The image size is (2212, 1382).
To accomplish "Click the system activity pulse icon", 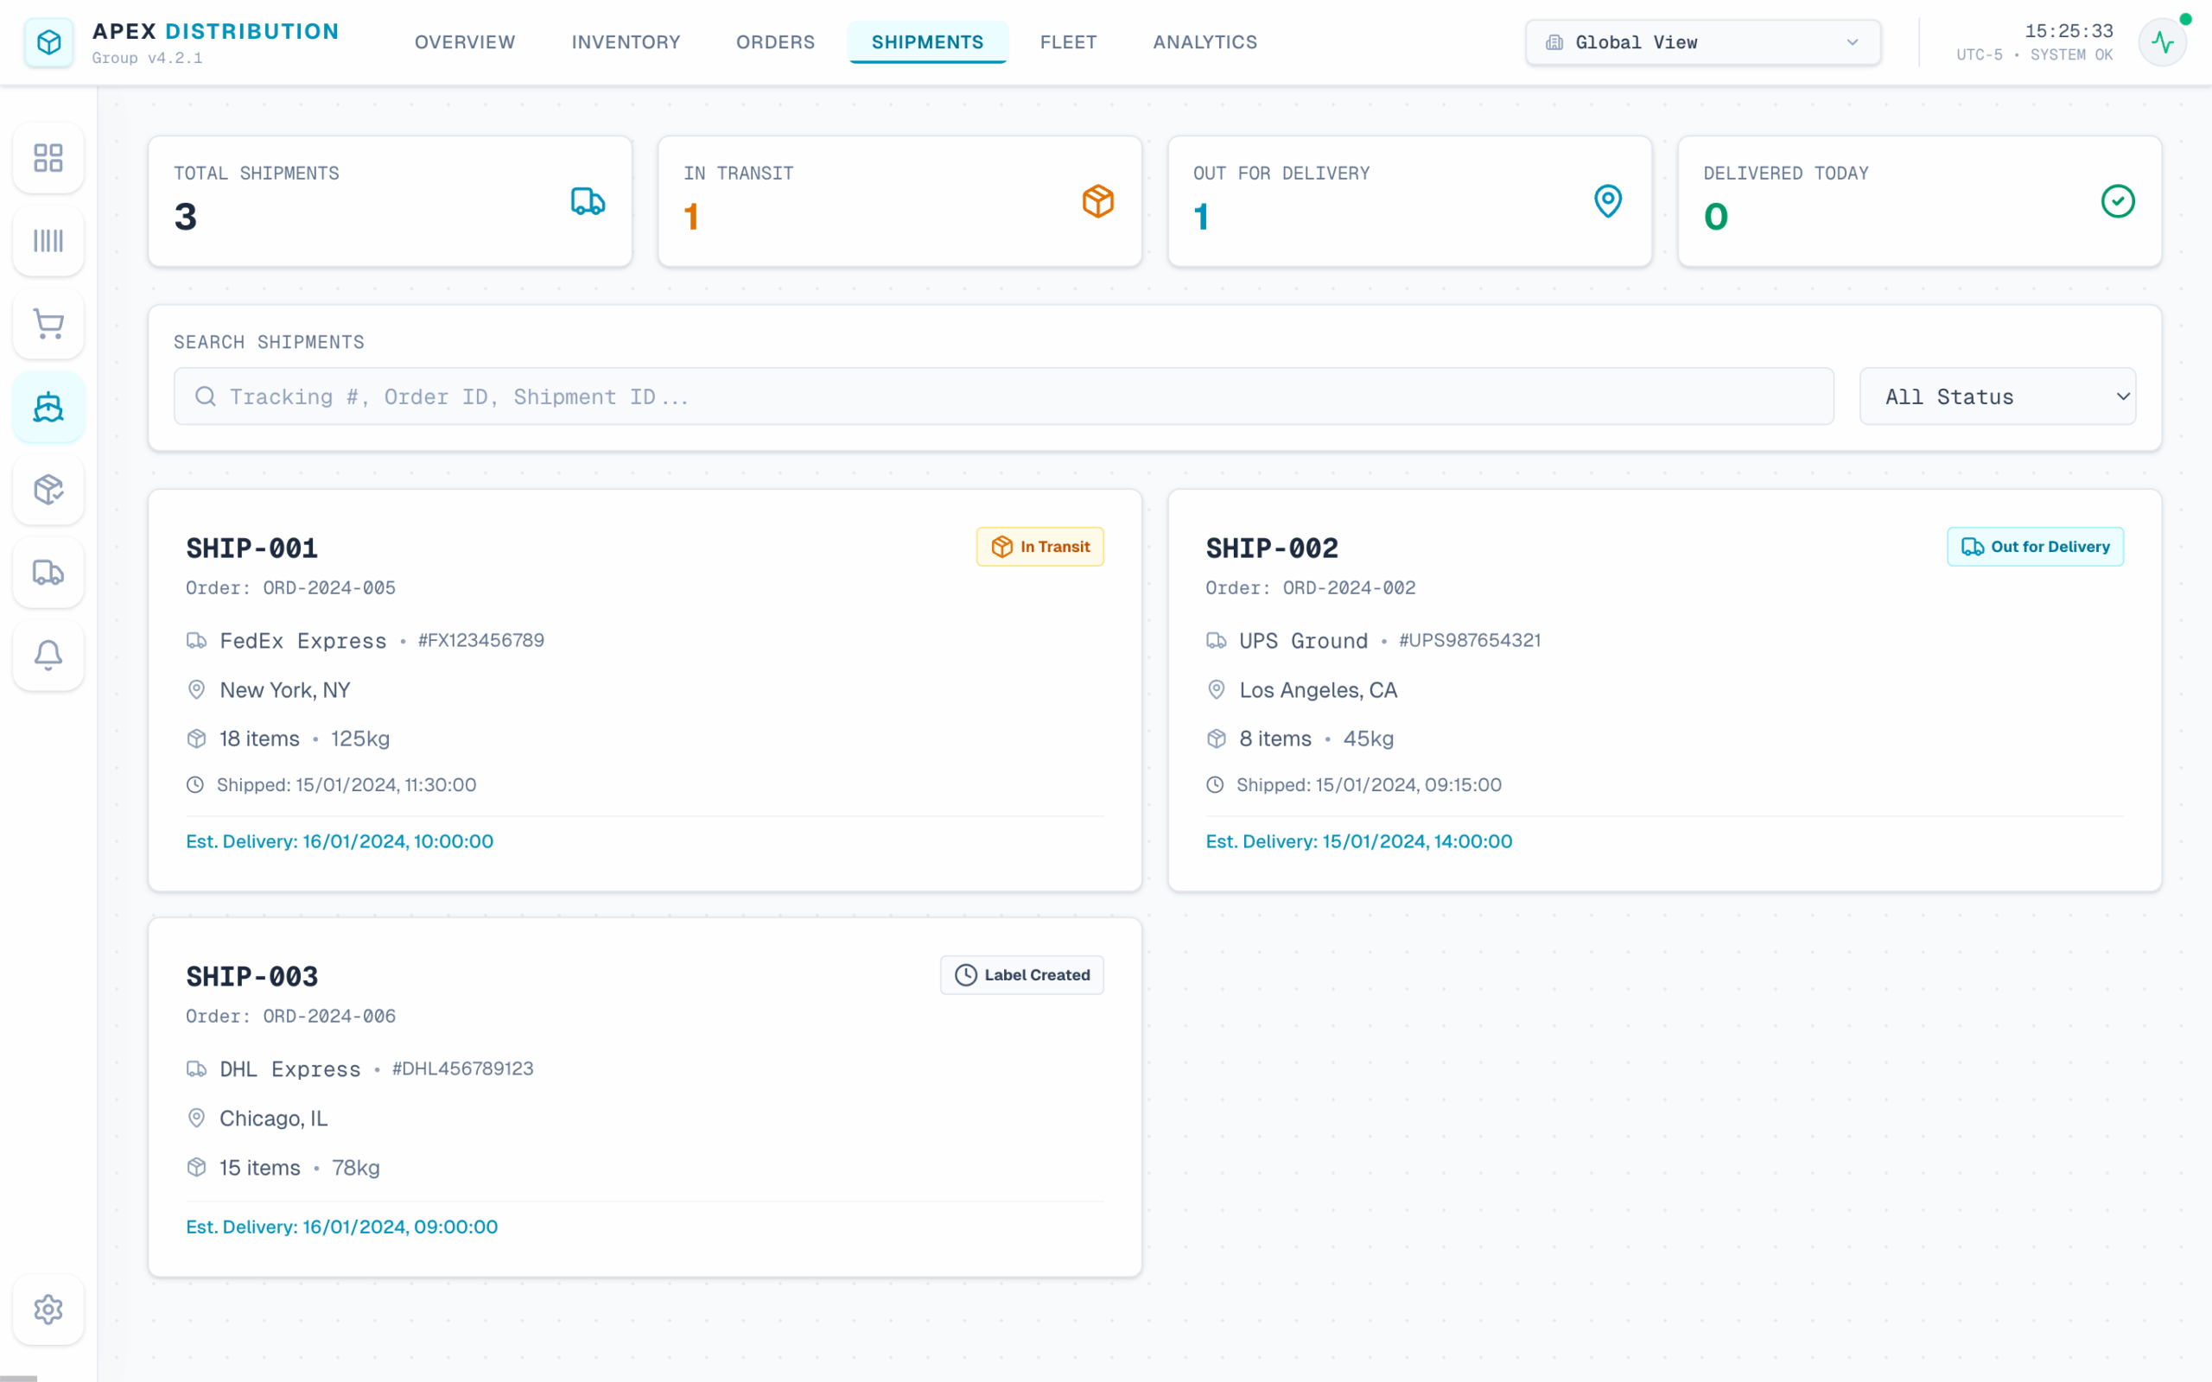I will click(2162, 42).
